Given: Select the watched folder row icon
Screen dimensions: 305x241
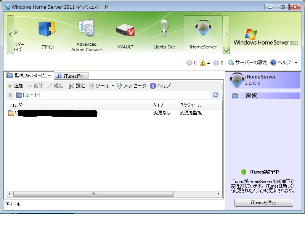Looking at the screenshot, I should (11, 113).
